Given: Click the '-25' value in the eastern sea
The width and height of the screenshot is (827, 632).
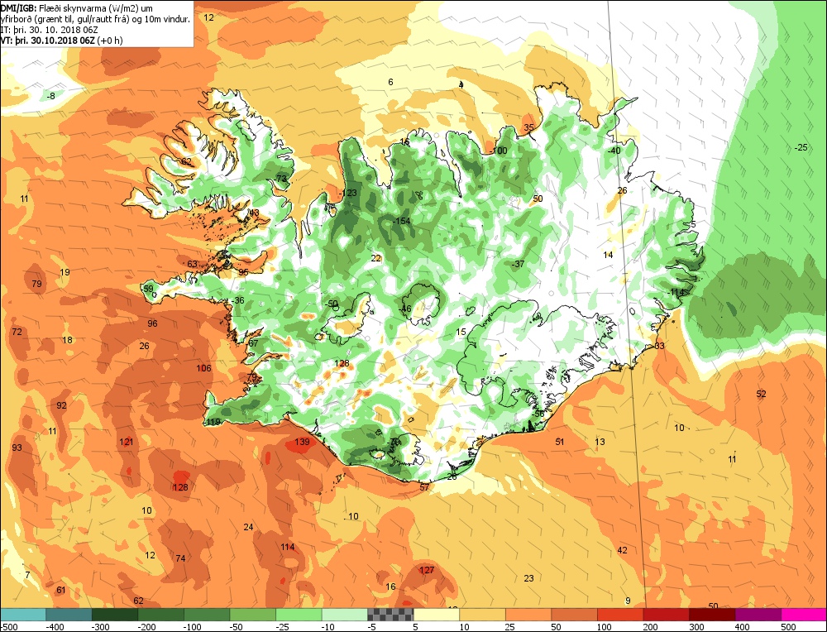Looking at the screenshot, I should coord(801,148).
